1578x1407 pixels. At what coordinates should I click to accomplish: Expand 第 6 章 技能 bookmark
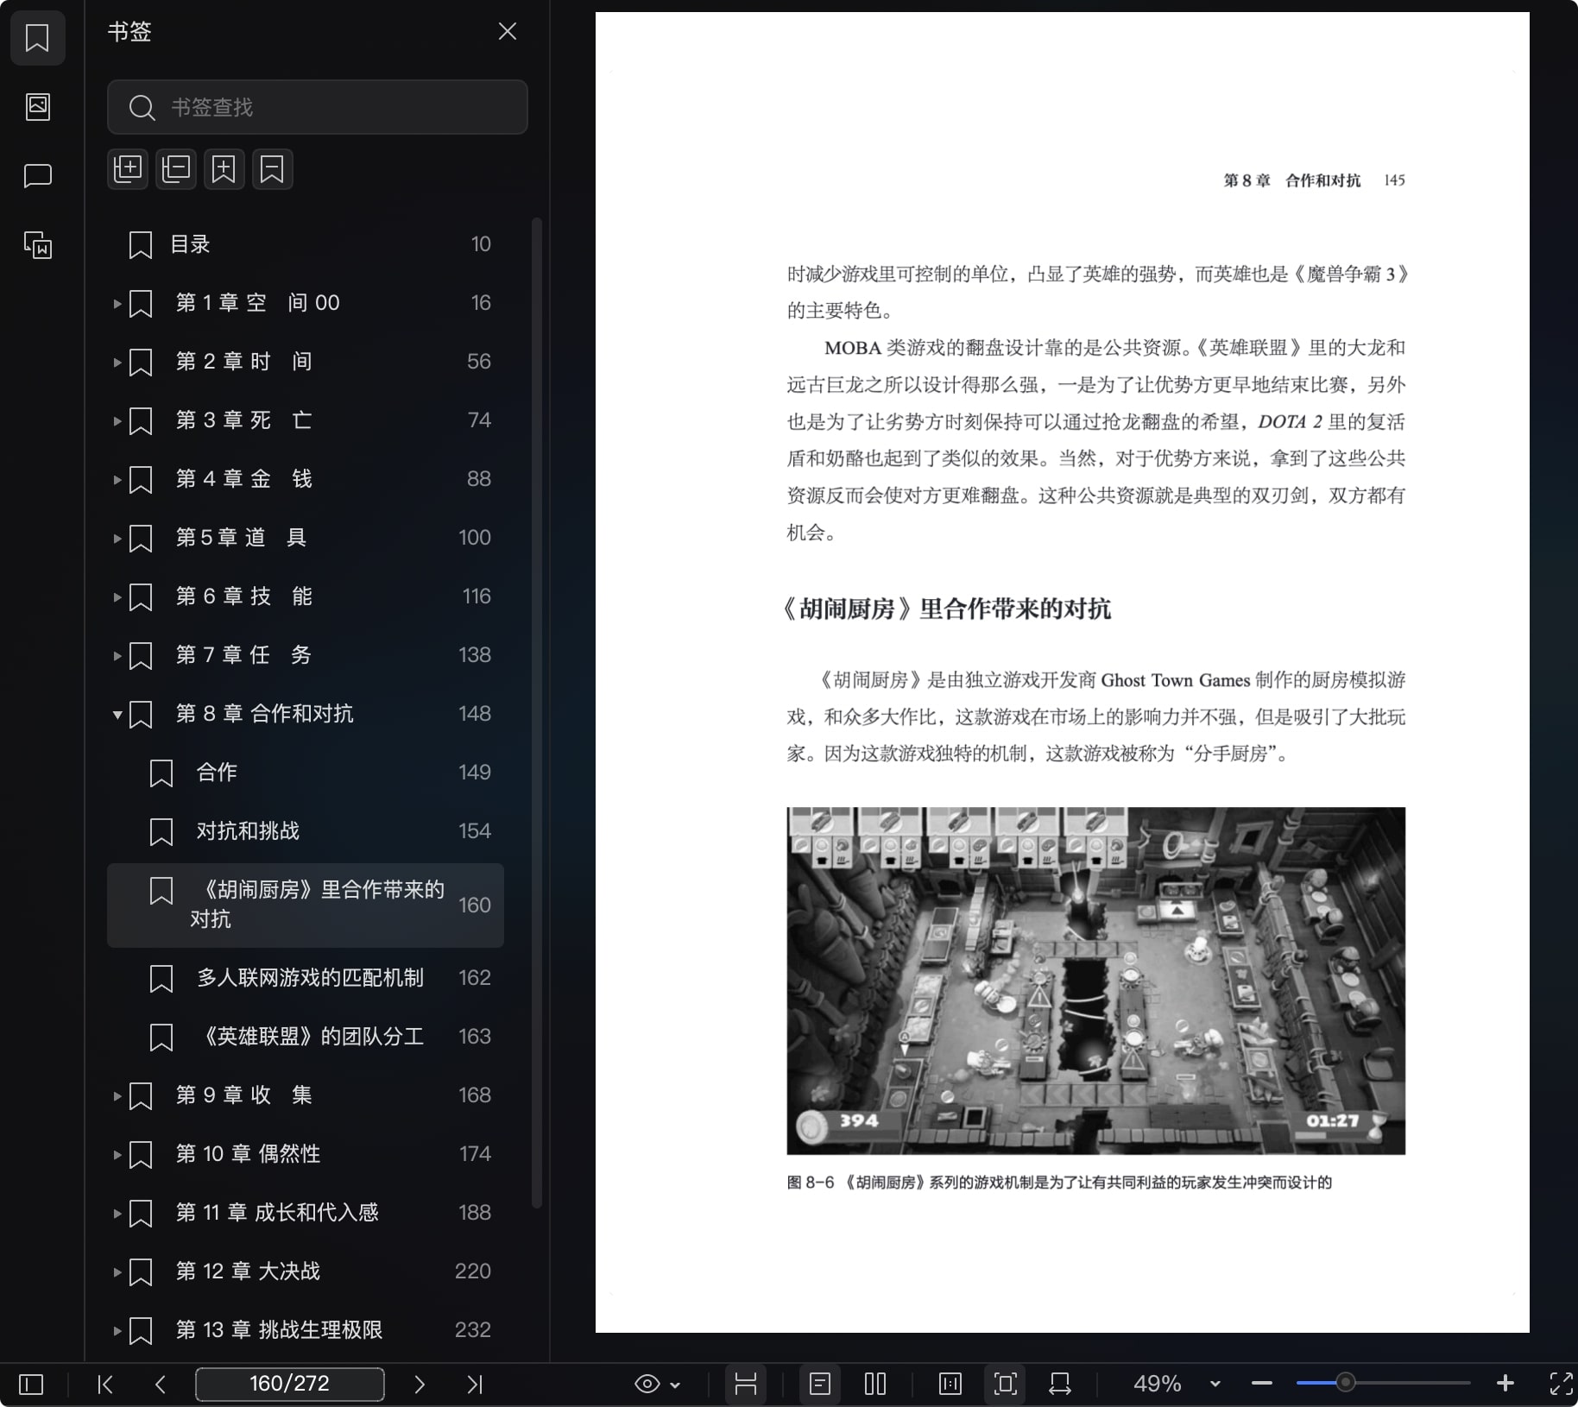coord(117,596)
